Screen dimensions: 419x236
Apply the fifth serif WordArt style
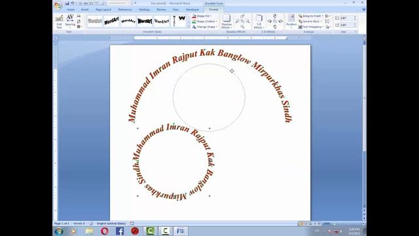tap(161, 21)
